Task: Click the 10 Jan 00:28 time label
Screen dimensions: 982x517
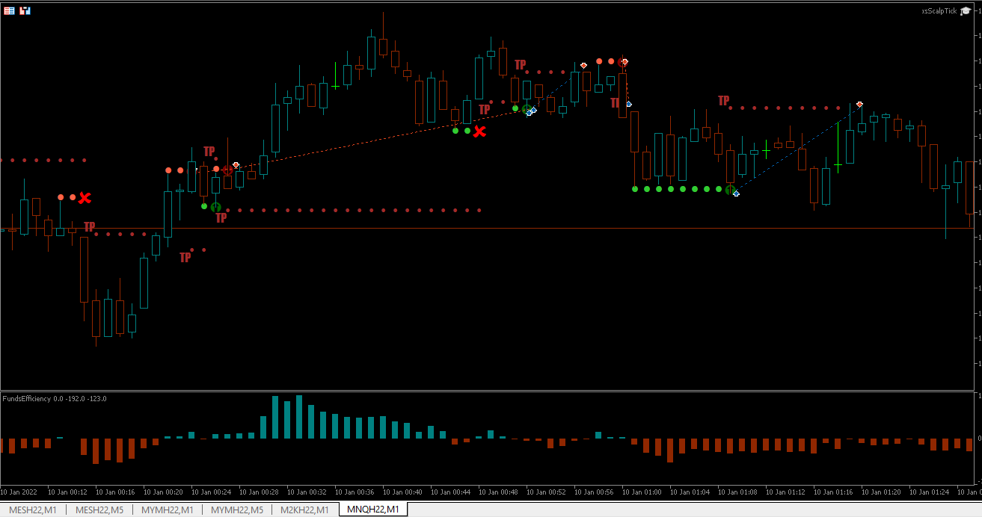Action: click(259, 492)
